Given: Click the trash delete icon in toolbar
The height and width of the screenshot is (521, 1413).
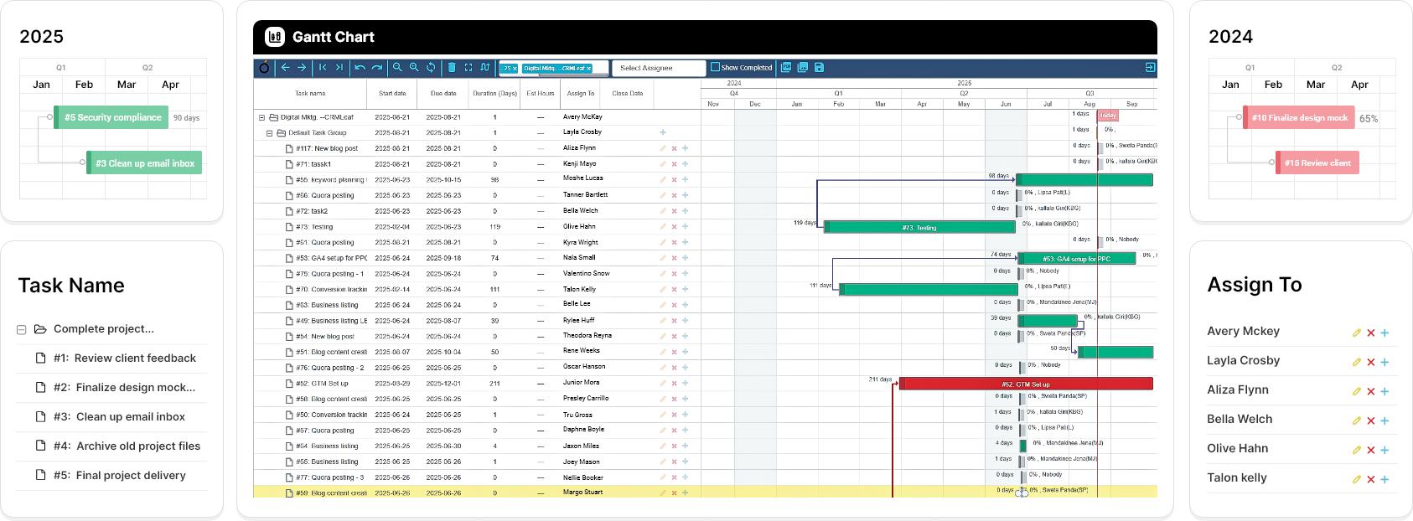Looking at the screenshot, I should coord(452,68).
